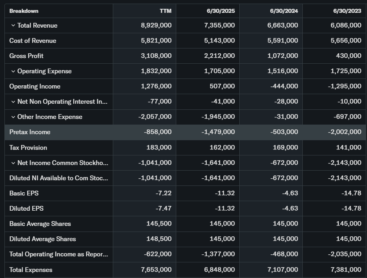
Task: Click the Diluted EPS TTM value -7.47
Action: (x=163, y=209)
